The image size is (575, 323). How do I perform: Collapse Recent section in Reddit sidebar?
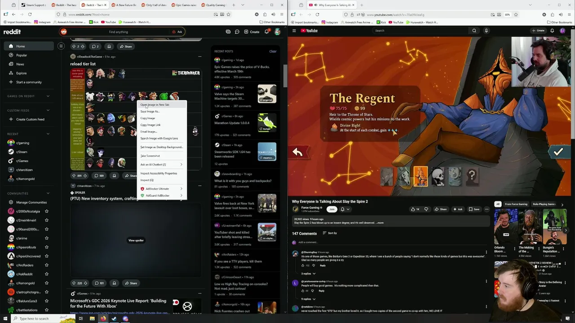(x=48, y=134)
